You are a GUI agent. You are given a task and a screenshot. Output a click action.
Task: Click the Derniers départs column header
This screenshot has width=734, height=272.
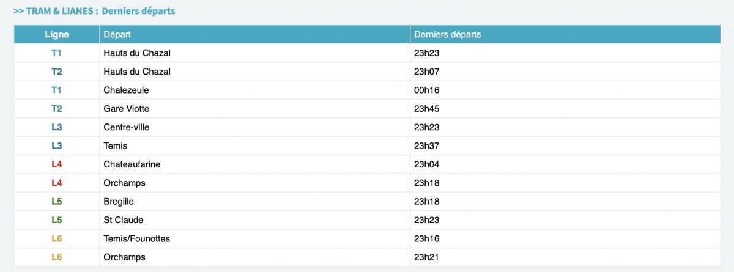447,34
